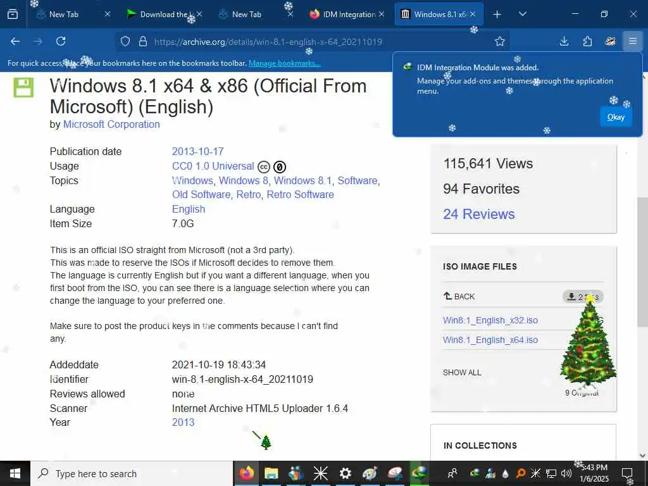The height and width of the screenshot is (486, 648).
Task: Go back to the previous page
Action: pyautogui.click(x=15, y=41)
